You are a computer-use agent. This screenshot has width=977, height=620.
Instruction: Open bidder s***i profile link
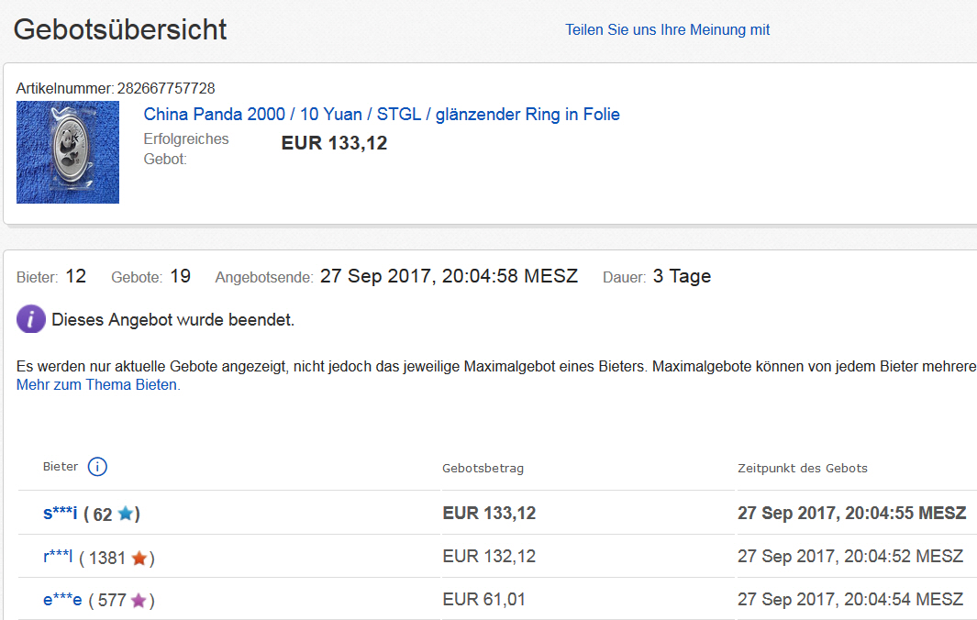61,514
